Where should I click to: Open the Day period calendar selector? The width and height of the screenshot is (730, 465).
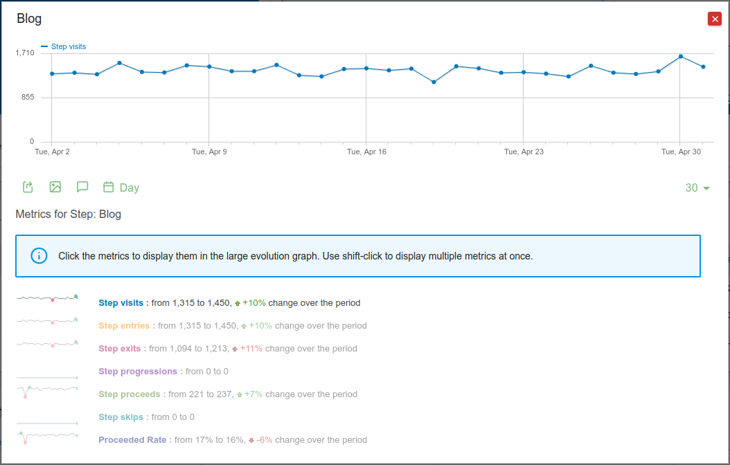click(121, 188)
